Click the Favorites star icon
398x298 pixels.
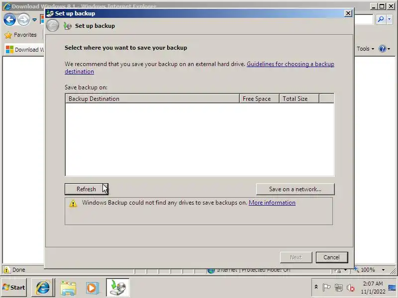click(x=8, y=35)
